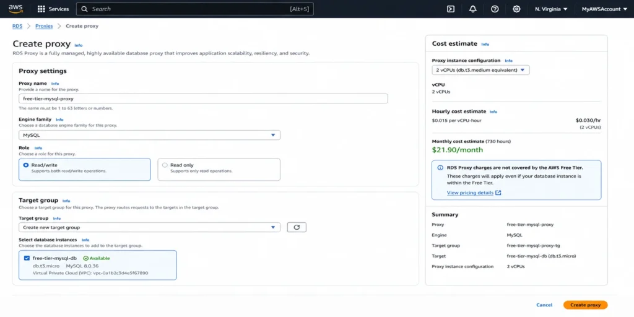Screen dimensions: 634x317
Task: Click Info link beside Target group section heading
Action: [x=66, y=201]
